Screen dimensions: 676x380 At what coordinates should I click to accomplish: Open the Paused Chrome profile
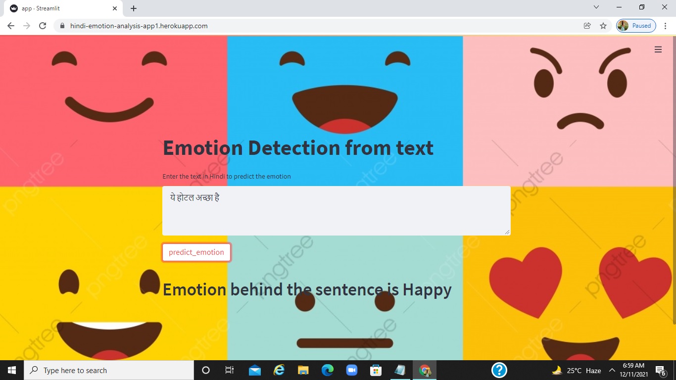[x=635, y=25]
